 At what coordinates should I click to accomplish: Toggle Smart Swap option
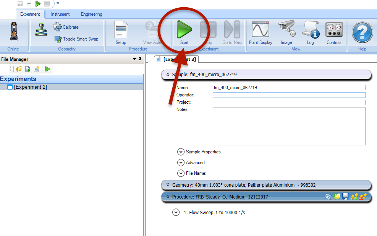point(76,39)
